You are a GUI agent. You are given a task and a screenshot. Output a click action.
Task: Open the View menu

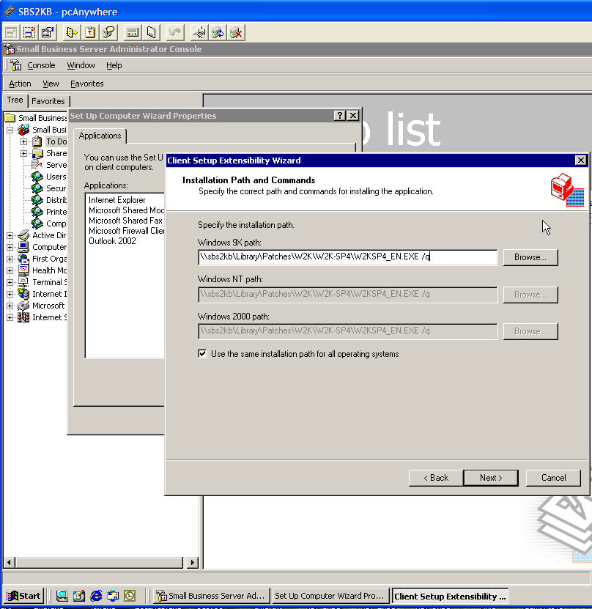(51, 84)
